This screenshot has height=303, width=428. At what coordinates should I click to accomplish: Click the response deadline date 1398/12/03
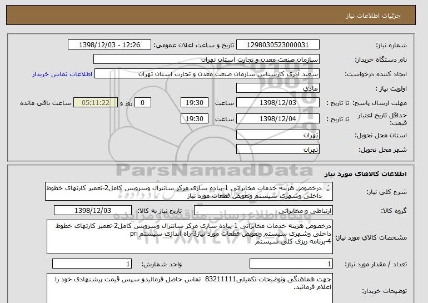pos(277,103)
